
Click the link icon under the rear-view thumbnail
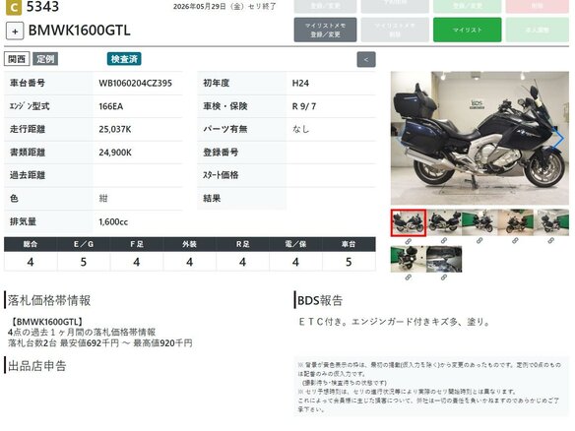coord(409,277)
